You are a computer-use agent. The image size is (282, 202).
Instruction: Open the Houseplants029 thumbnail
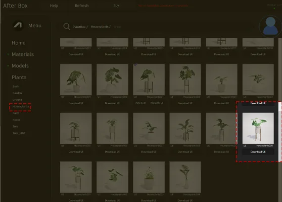point(221,128)
